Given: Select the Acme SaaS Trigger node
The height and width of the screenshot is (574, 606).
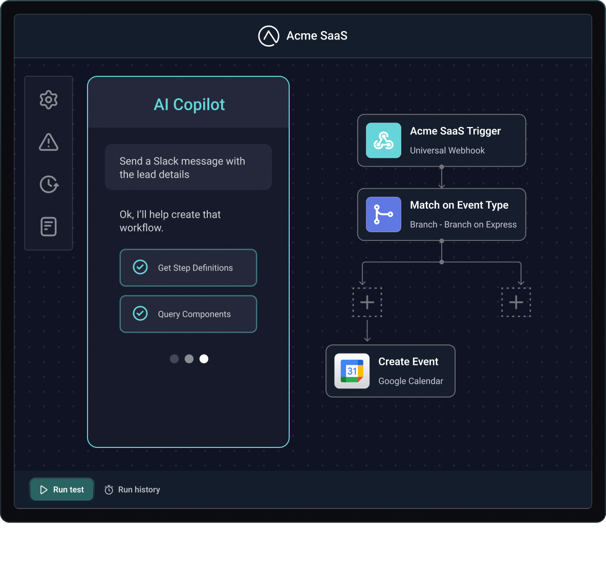Looking at the screenshot, I should coord(441,140).
